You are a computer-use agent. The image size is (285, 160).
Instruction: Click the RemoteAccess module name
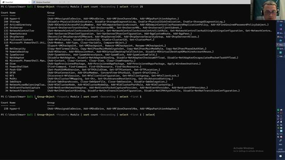18,34
